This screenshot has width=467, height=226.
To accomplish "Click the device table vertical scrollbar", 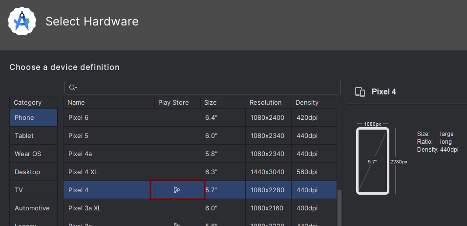I will click(x=340, y=208).
